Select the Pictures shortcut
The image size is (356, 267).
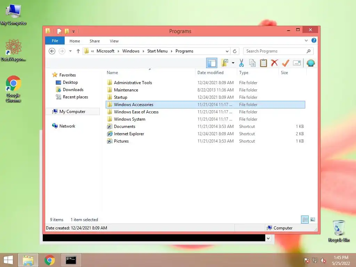tap(205, 141)
